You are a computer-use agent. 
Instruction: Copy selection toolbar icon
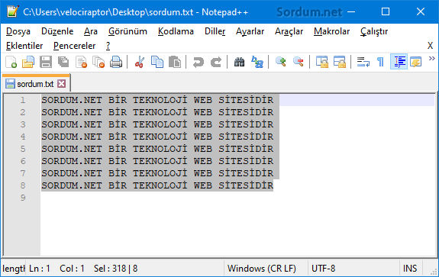tap(157, 62)
